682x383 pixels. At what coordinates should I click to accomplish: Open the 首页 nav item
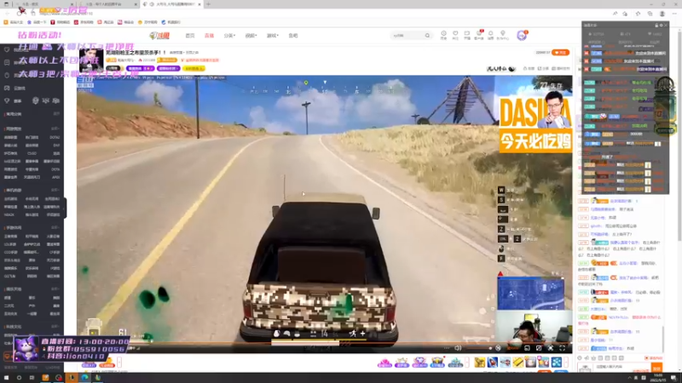pyautogui.click(x=190, y=36)
